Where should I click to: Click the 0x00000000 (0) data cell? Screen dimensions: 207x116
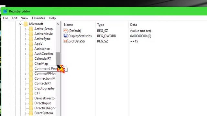(141, 36)
